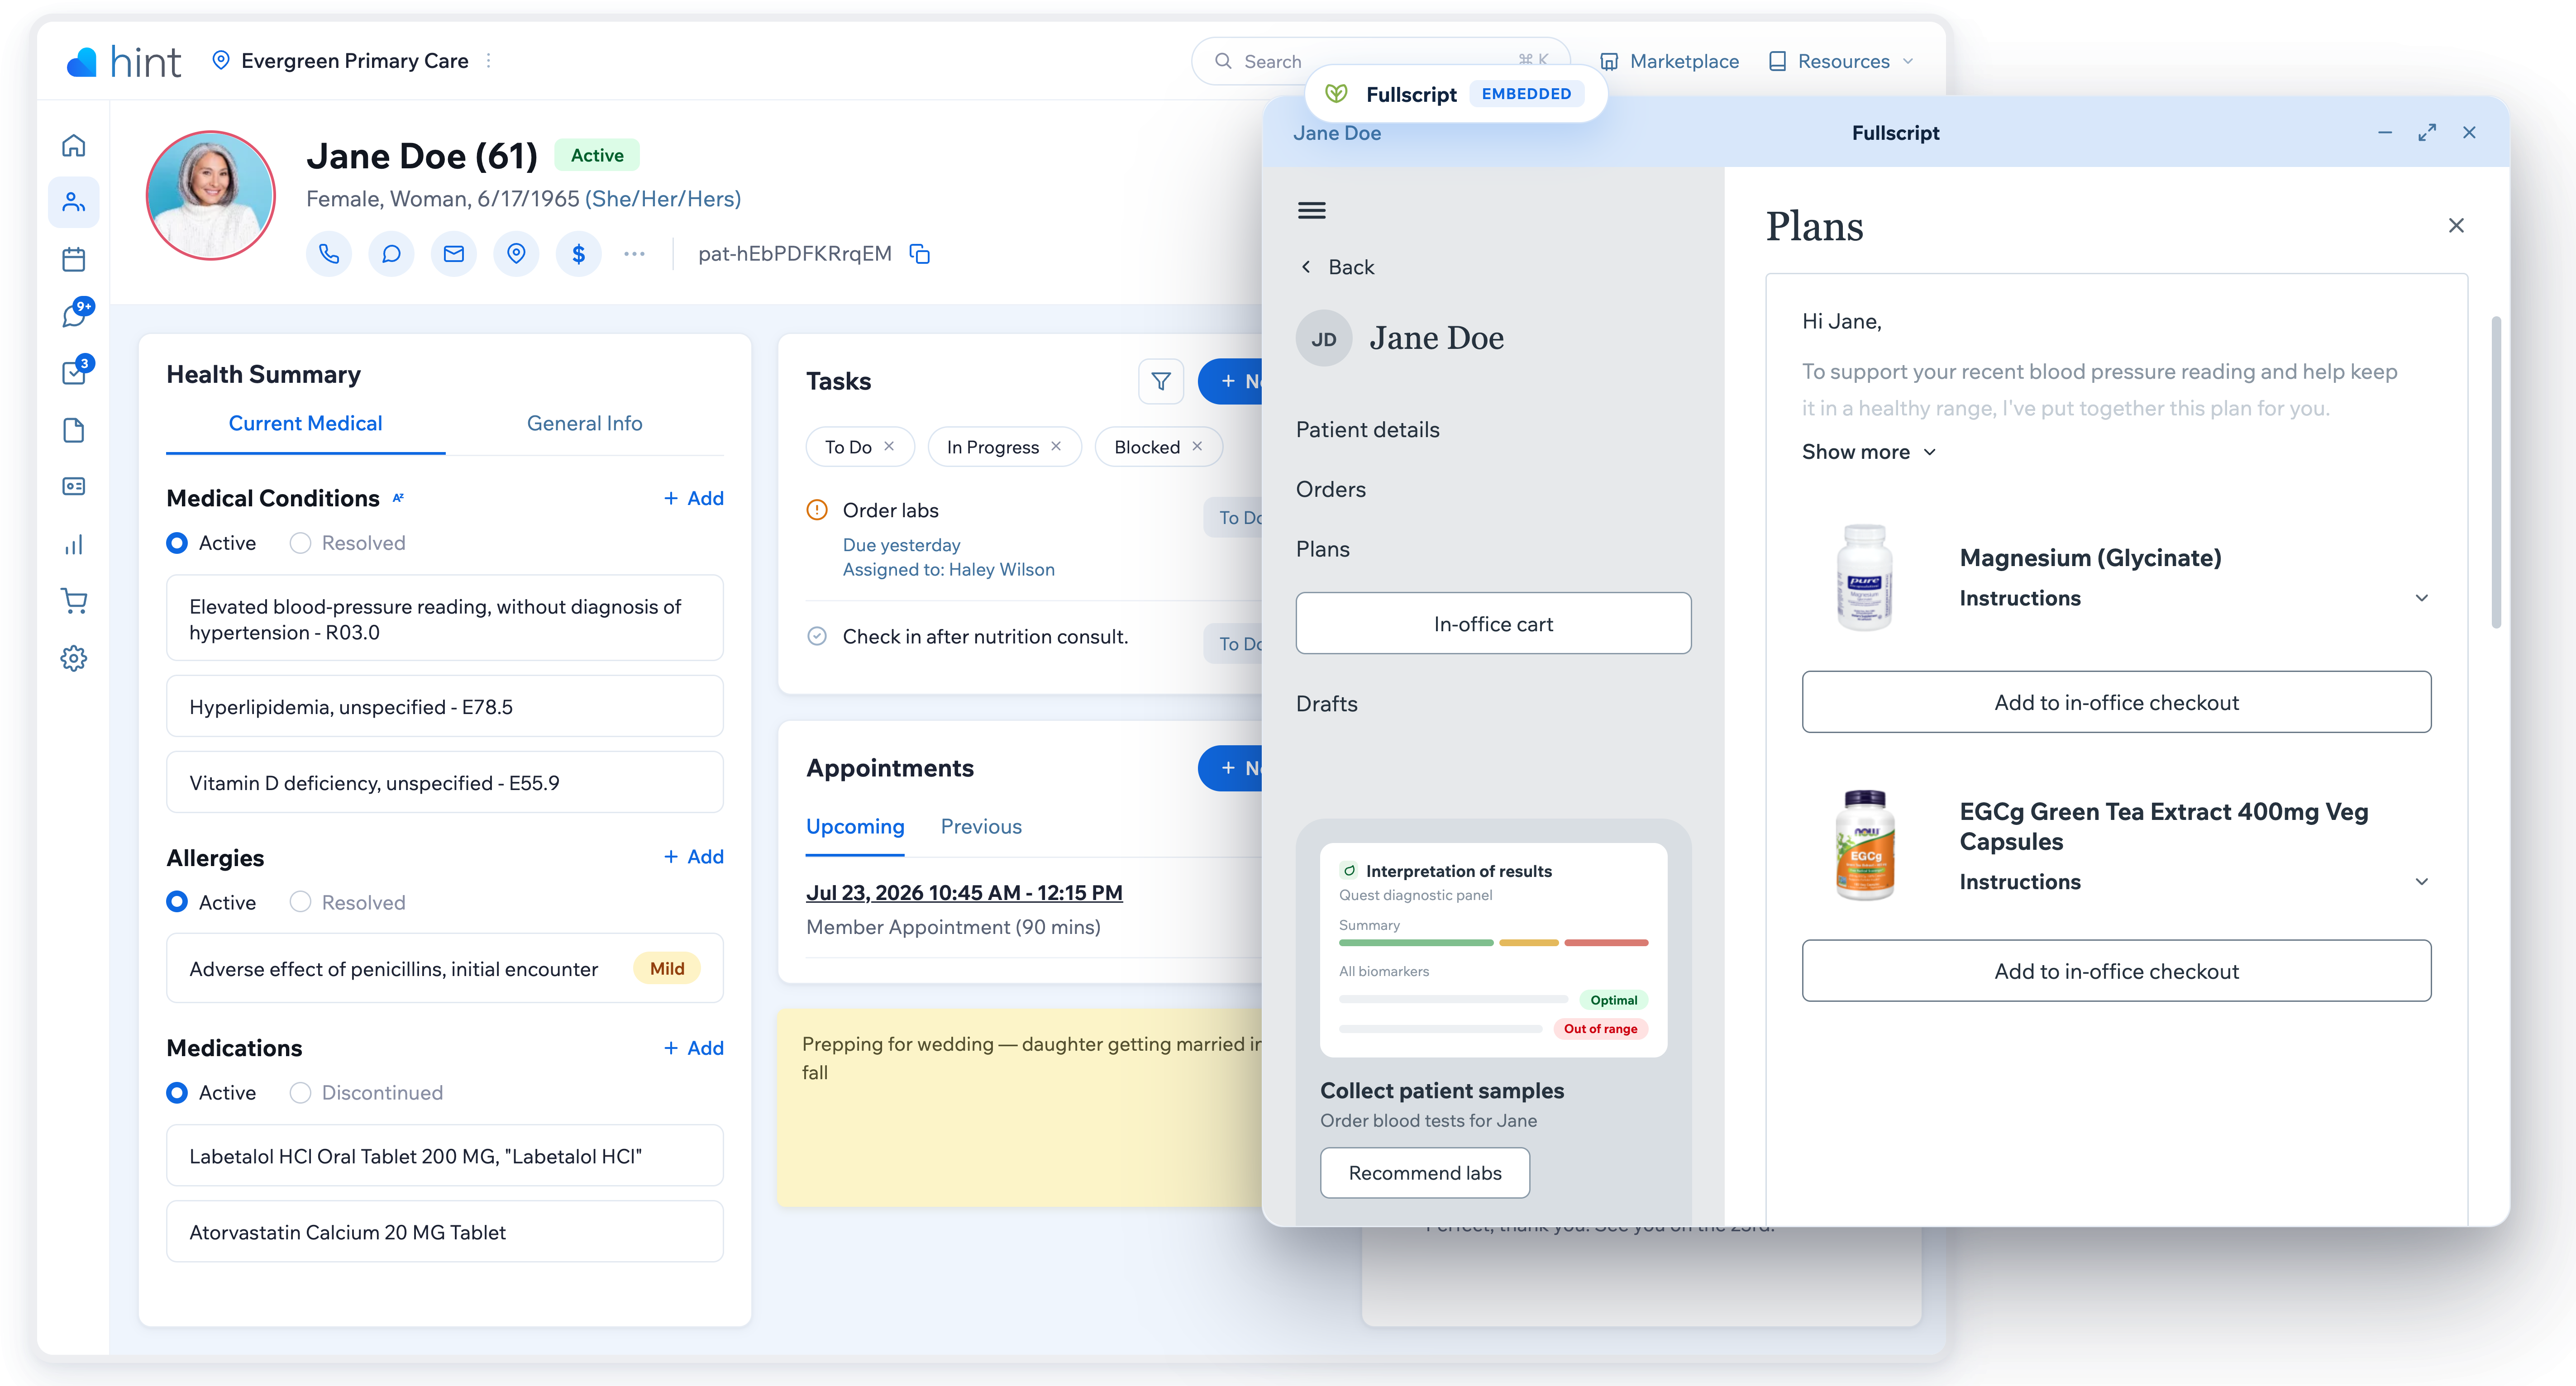
Task: Expand Fullscript panel to full size
Action: [x=2427, y=133]
